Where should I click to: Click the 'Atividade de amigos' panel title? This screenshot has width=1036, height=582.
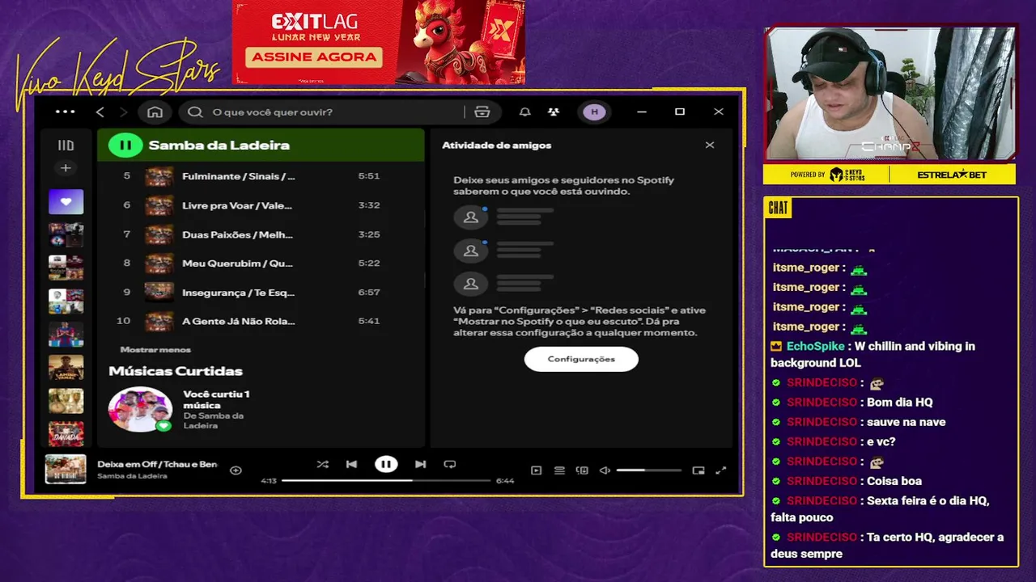pos(496,145)
